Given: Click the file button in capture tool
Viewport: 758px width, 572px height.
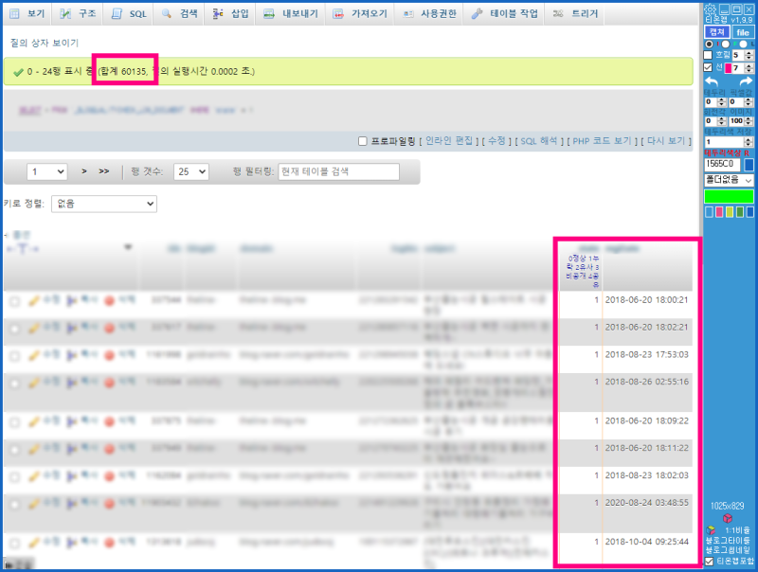Looking at the screenshot, I should 743,32.
